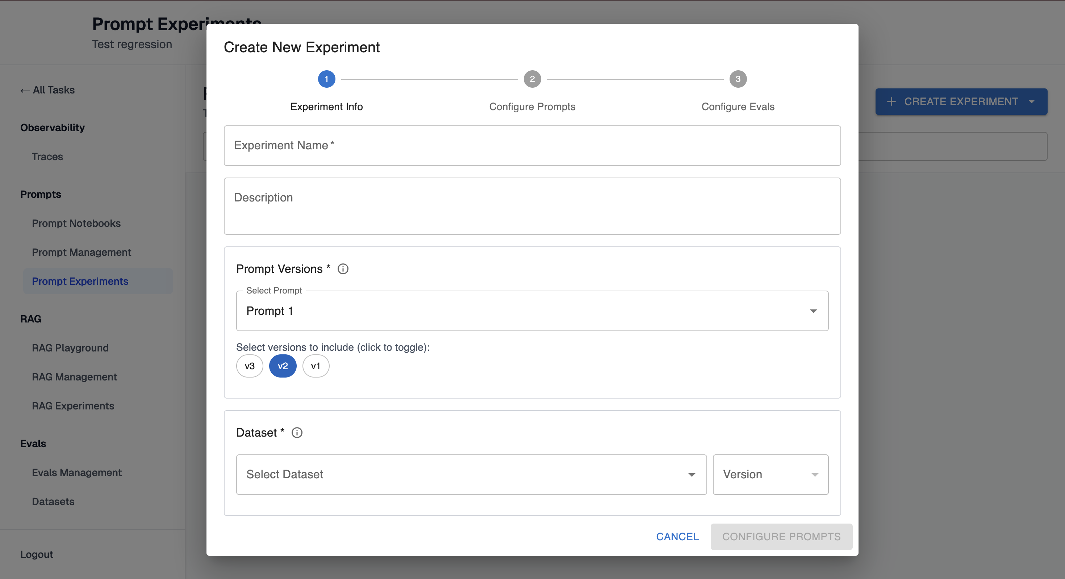Click step 2 Configure Prompts circle

point(532,79)
